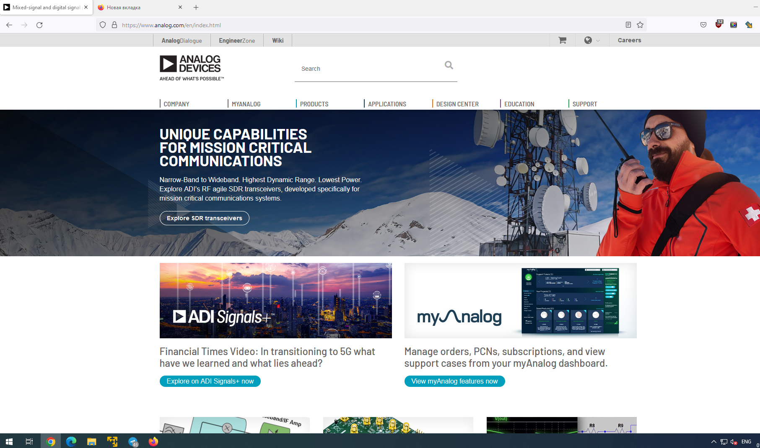
Task: Close the Новая вкладка tab
Action: (x=180, y=7)
